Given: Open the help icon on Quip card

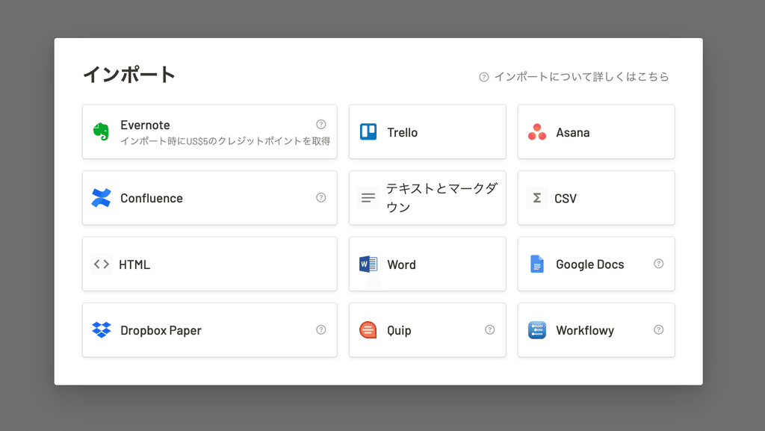Looking at the screenshot, I should [x=490, y=329].
